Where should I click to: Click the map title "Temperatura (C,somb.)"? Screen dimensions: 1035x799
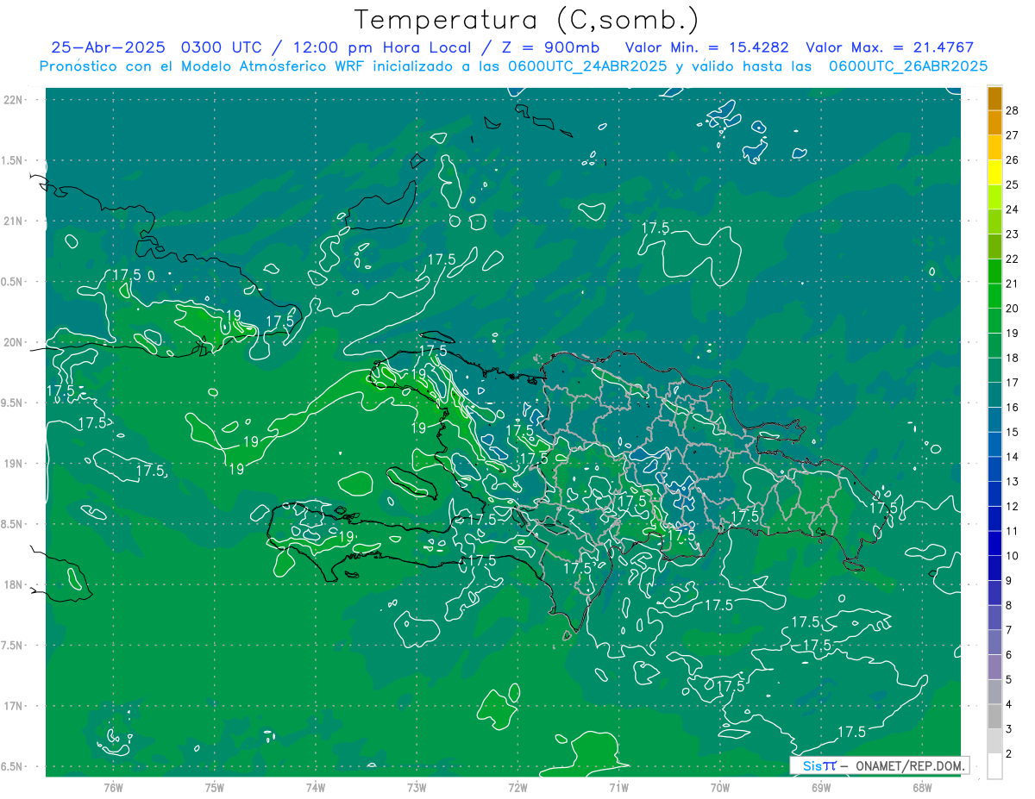point(527,20)
